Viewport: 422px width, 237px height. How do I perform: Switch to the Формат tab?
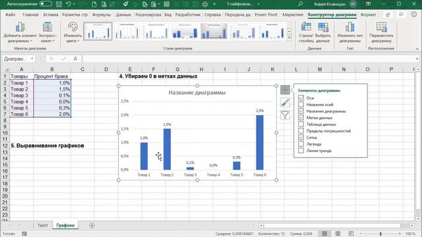point(368,14)
